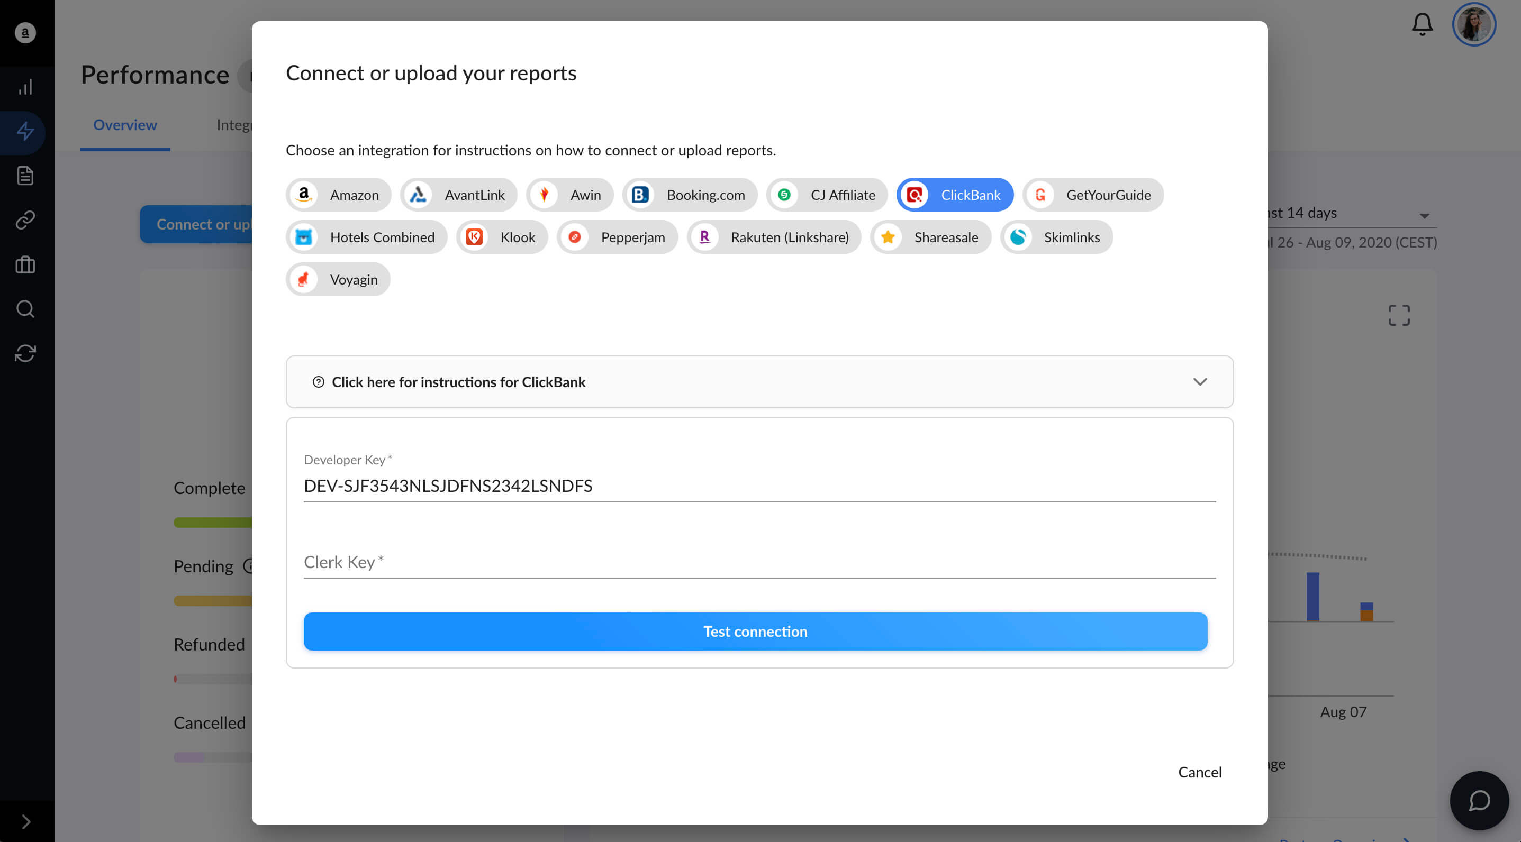Focus the Clerk Key input field
The height and width of the screenshot is (842, 1521).
pos(759,562)
